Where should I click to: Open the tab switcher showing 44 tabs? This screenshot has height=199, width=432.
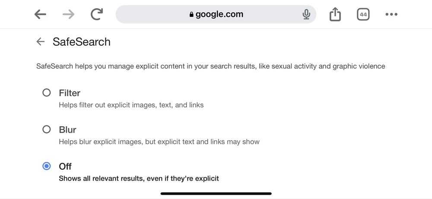tap(363, 14)
